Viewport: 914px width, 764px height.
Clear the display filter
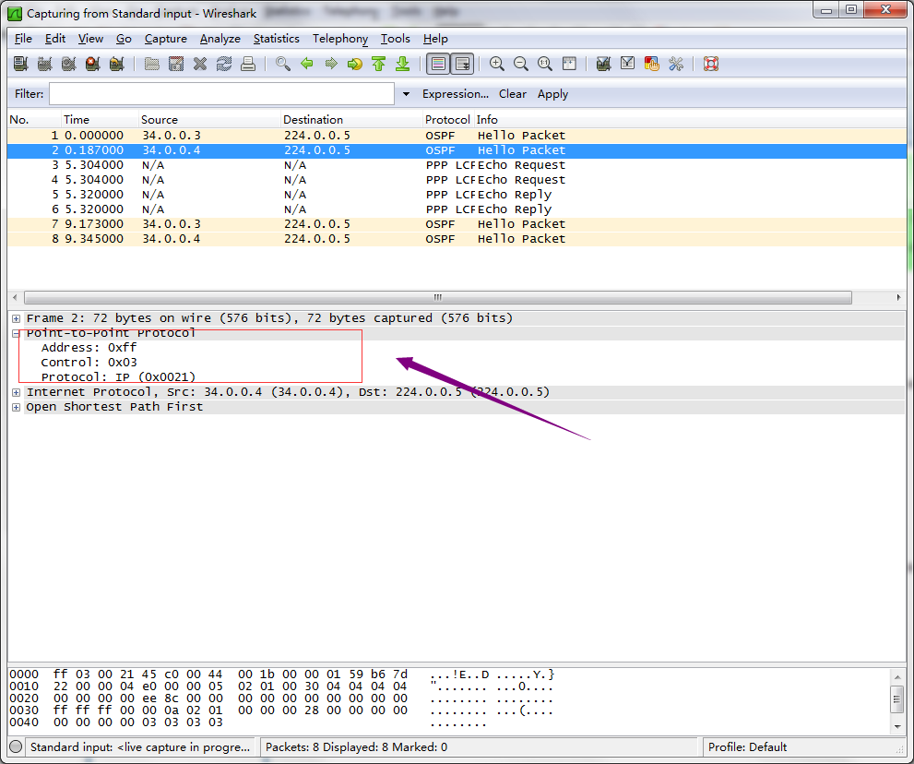[x=513, y=94]
